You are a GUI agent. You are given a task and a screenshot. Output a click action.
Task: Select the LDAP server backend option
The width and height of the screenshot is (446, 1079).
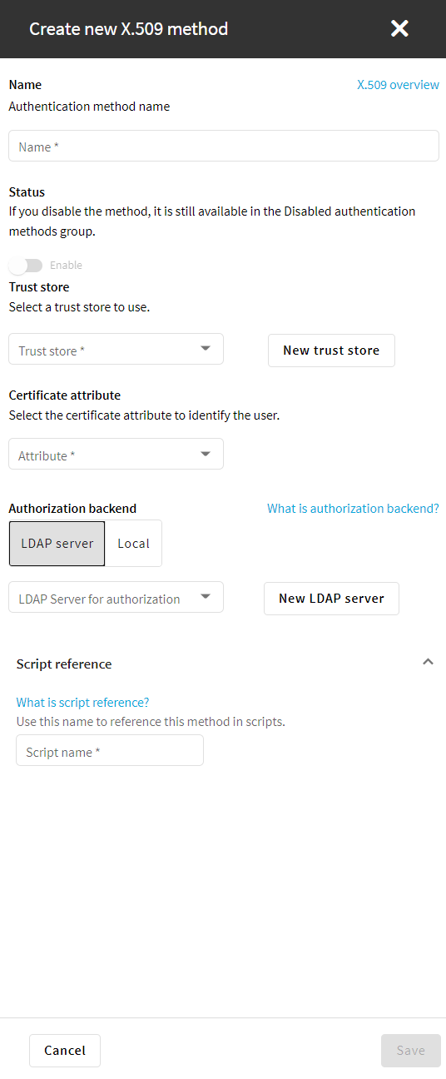click(57, 544)
